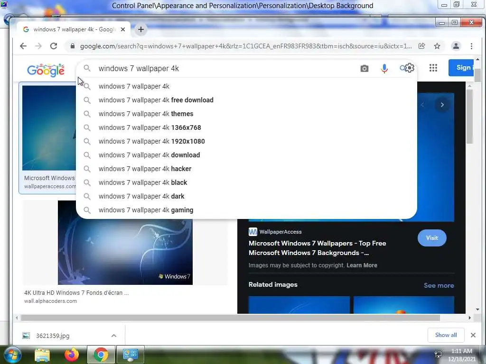The image size is (486, 364).
Task: Click the taskbar clock 1:11 AM
Action: 462,351
